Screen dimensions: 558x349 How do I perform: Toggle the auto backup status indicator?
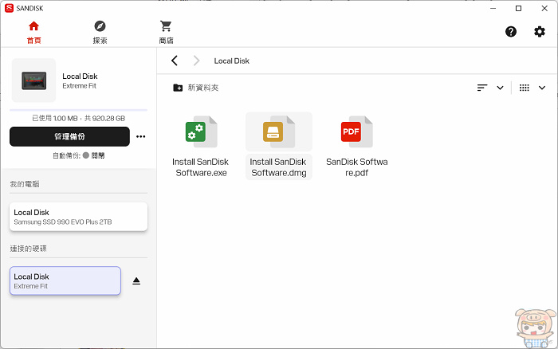(x=86, y=155)
